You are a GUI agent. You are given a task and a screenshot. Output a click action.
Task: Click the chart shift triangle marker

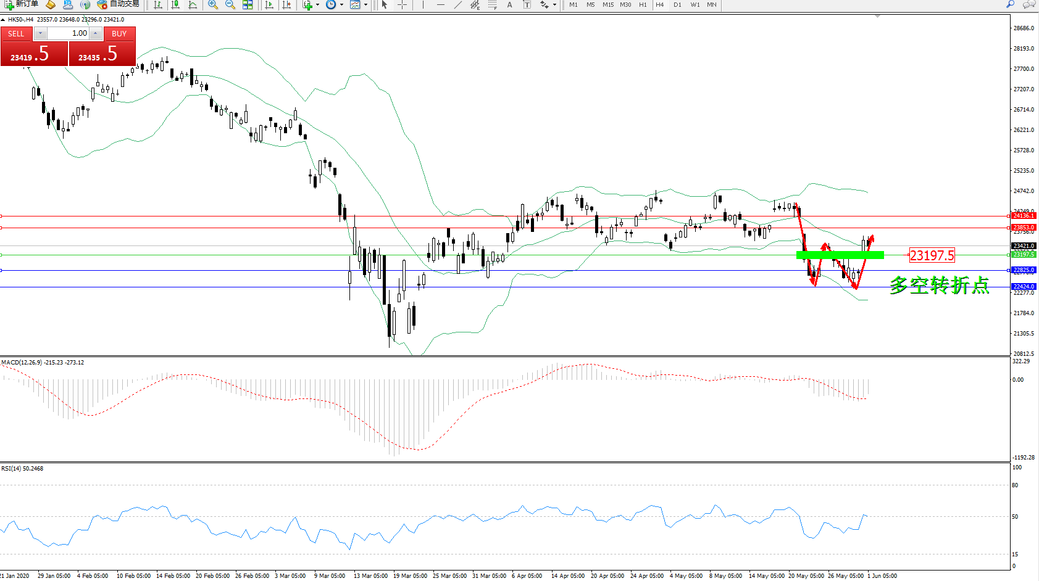point(877,17)
